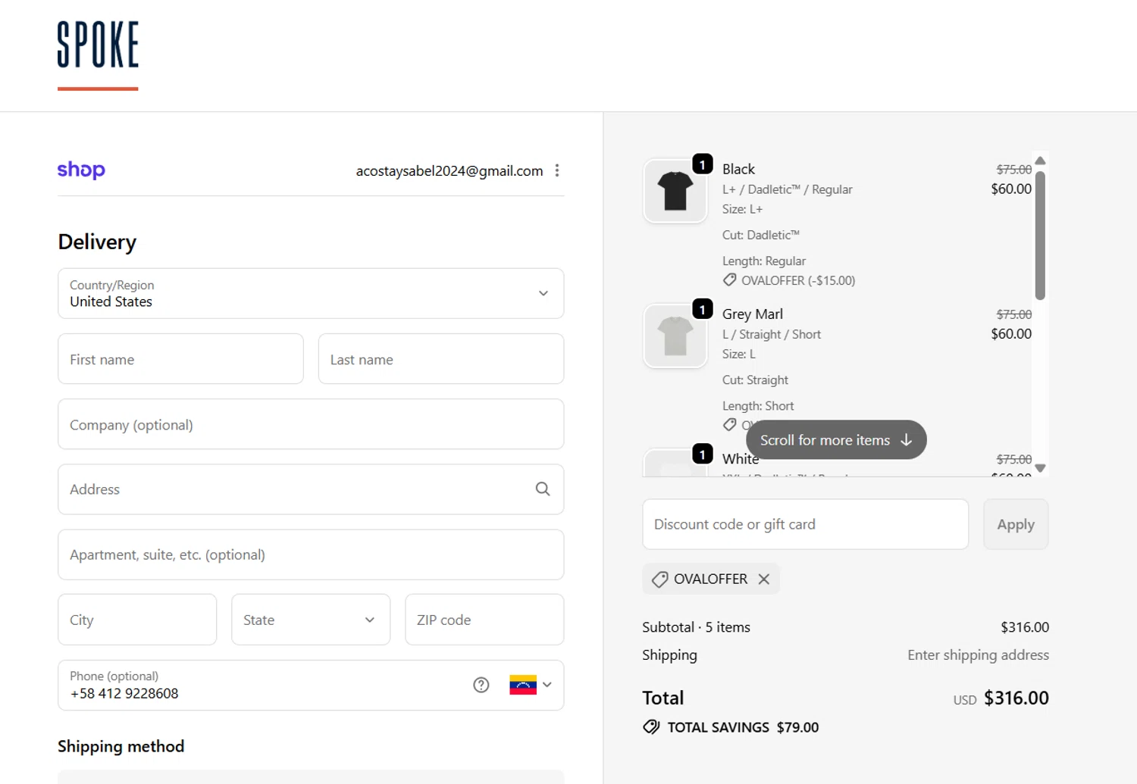This screenshot has width=1137, height=784.
Task: Click the address search magnifier icon
Action: (543, 489)
